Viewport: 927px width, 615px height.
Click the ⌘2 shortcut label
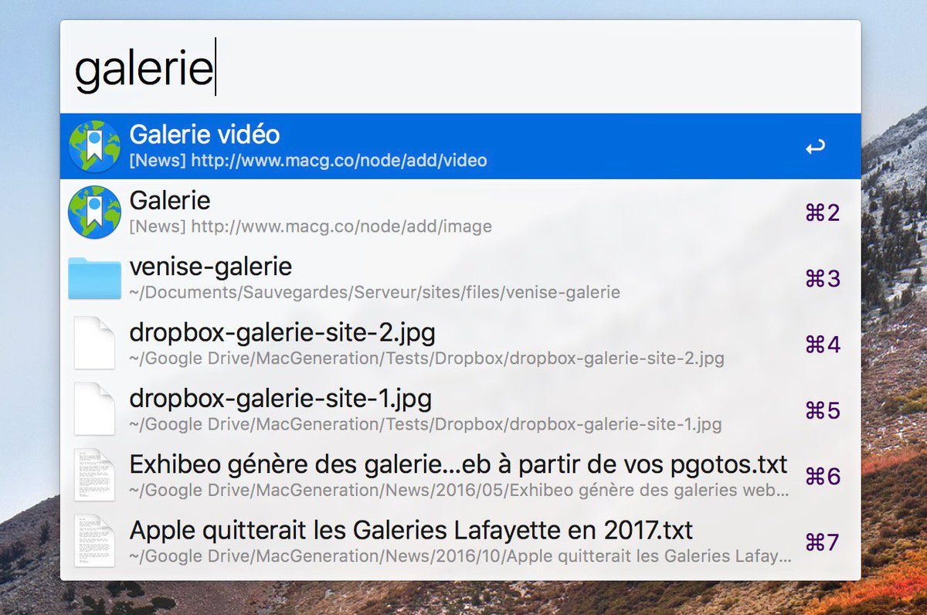click(x=822, y=212)
